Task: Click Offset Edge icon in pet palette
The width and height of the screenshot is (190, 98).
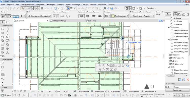Action: coord(111,66)
